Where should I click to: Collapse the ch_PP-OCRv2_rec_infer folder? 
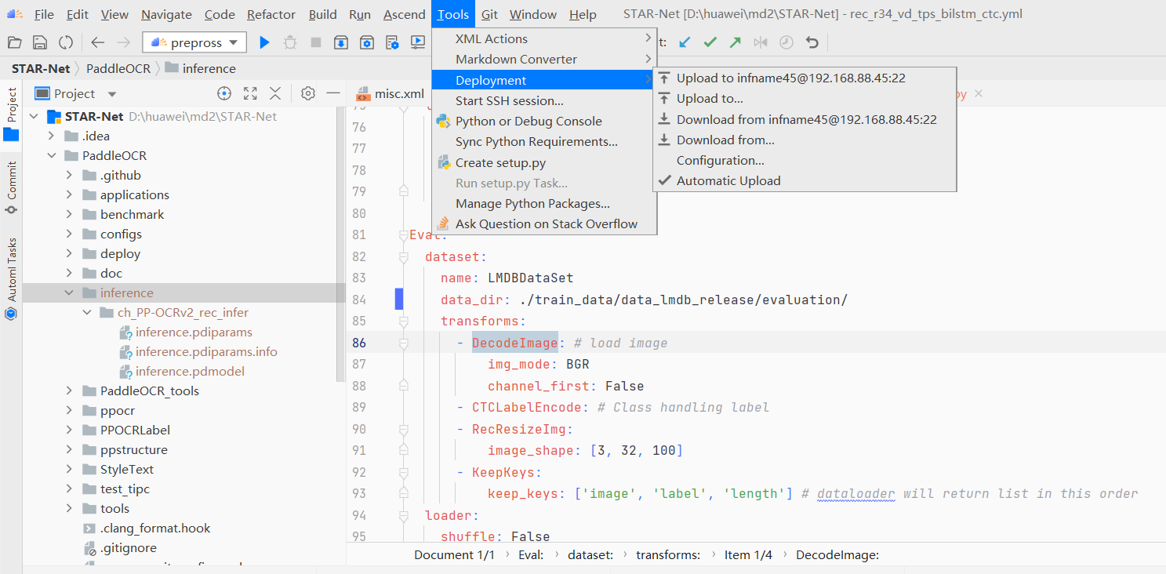point(86,313)
